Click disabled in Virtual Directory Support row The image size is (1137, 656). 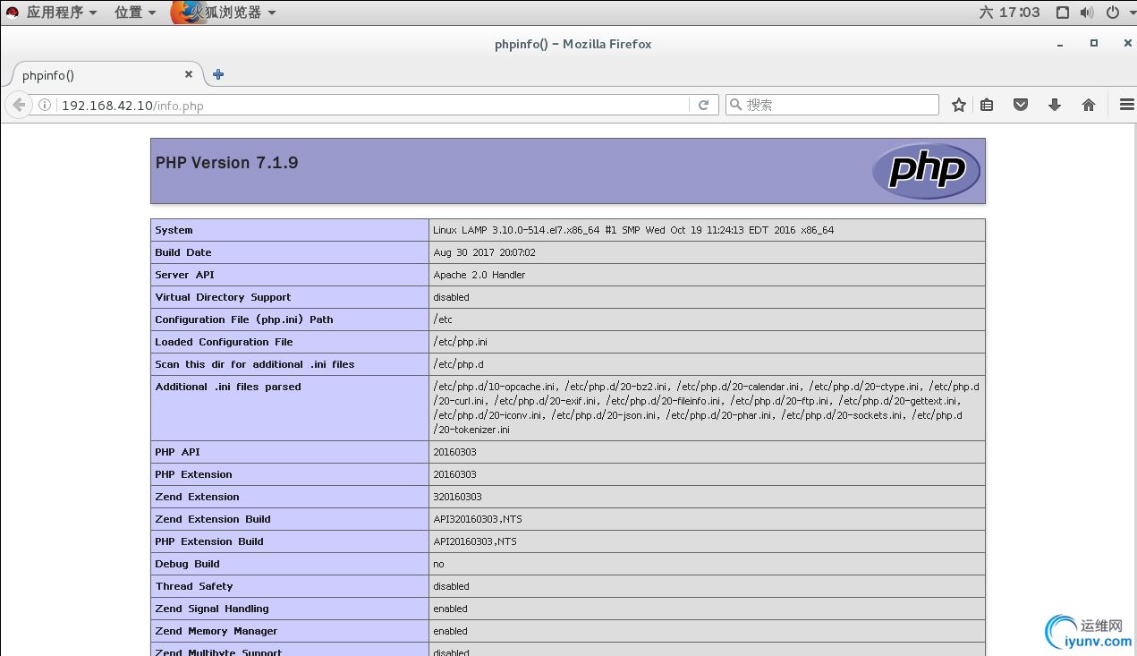(x=451, y=297)
